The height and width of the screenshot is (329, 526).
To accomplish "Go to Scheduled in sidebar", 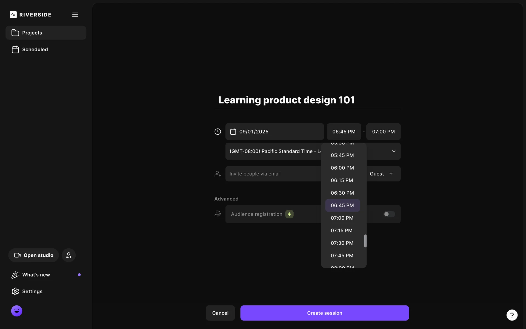I will (x=35, y=50).
